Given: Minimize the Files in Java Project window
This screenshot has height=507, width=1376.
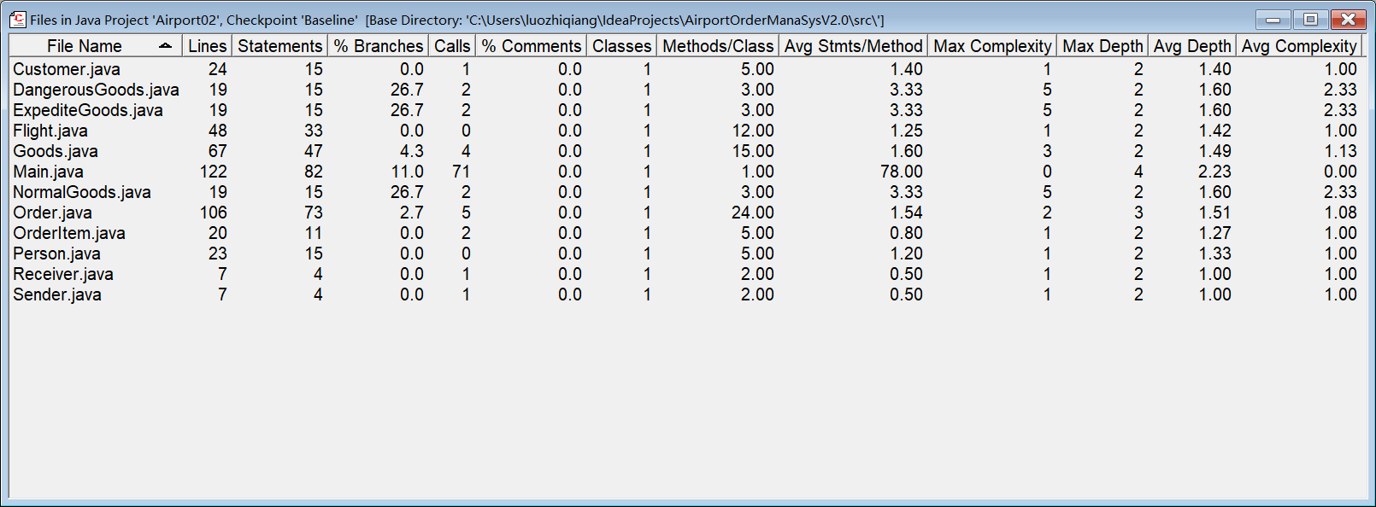Looking at the screenshot, I should (x=1273, y=19).
